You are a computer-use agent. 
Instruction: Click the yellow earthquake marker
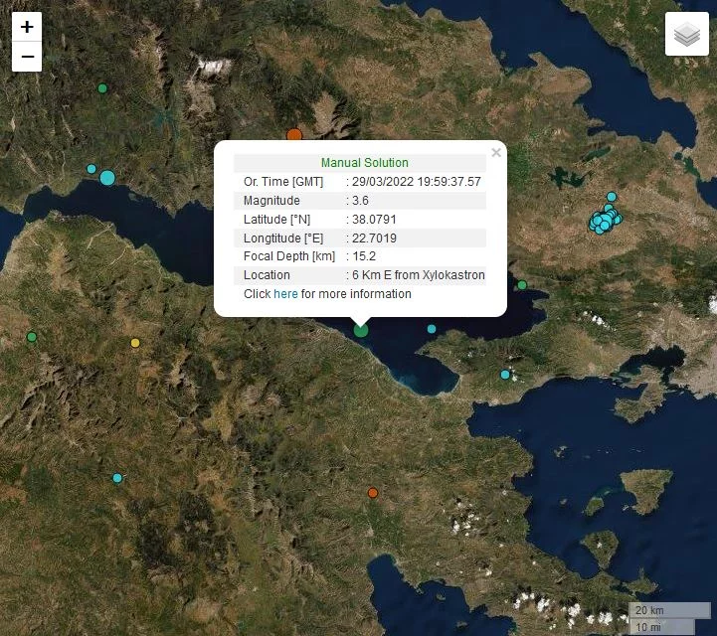[136, 343]
